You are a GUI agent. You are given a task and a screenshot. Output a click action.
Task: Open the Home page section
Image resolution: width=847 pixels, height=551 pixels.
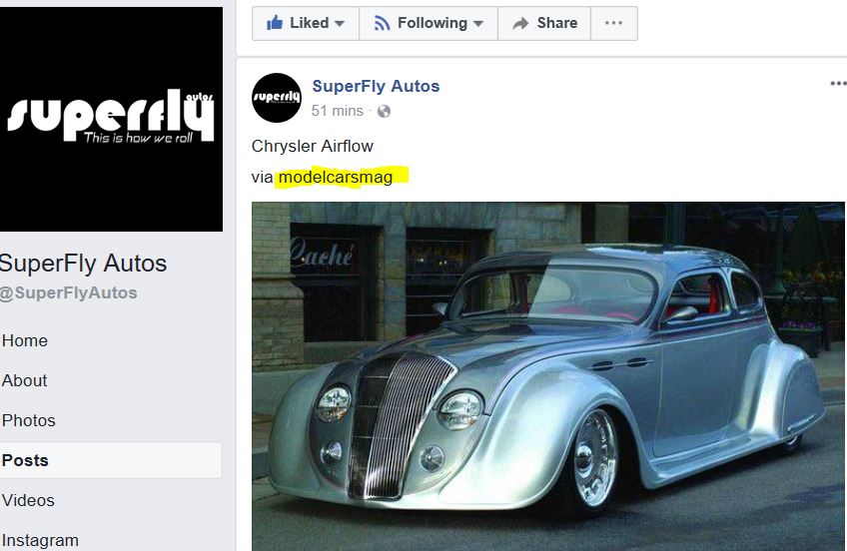[x=25, y=340]
